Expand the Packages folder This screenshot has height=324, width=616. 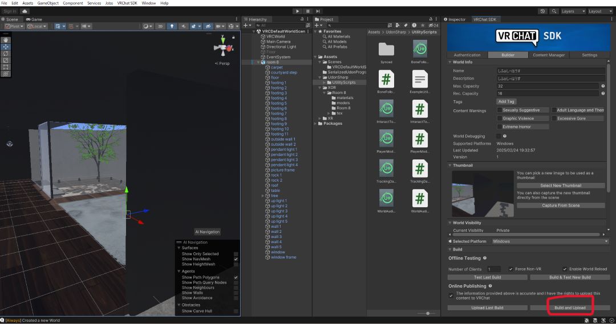pyautogui.click(x=315, y=124)
